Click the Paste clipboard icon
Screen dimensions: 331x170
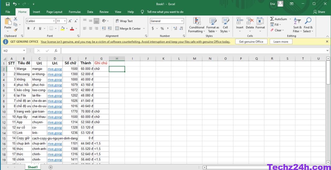click(8, 21)
